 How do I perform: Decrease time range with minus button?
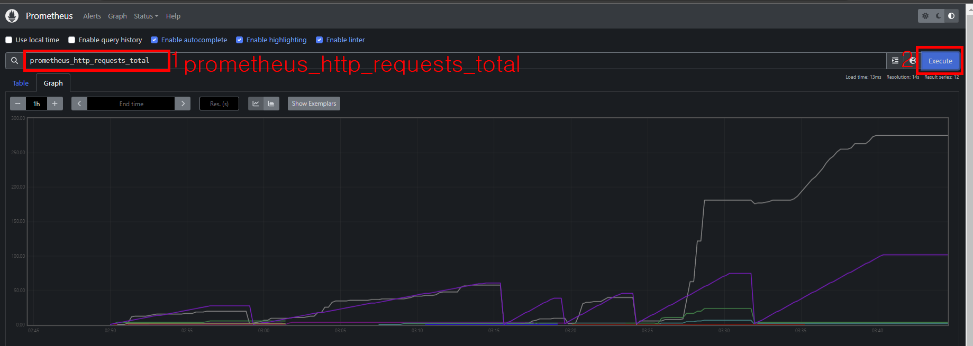18,104
